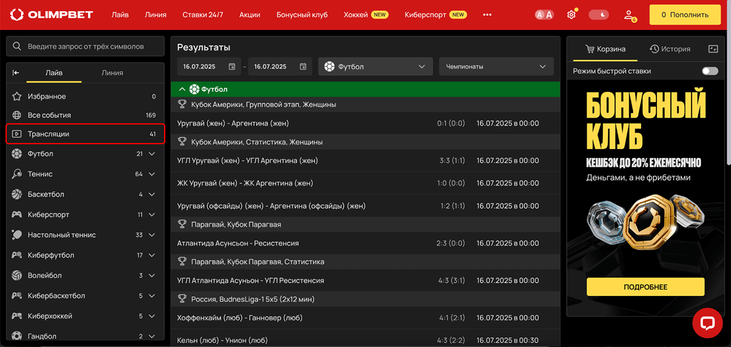This screenshot has height=347, width=731.
Task: Expand Теннис category in sidebar
Action: pos(152,174)
